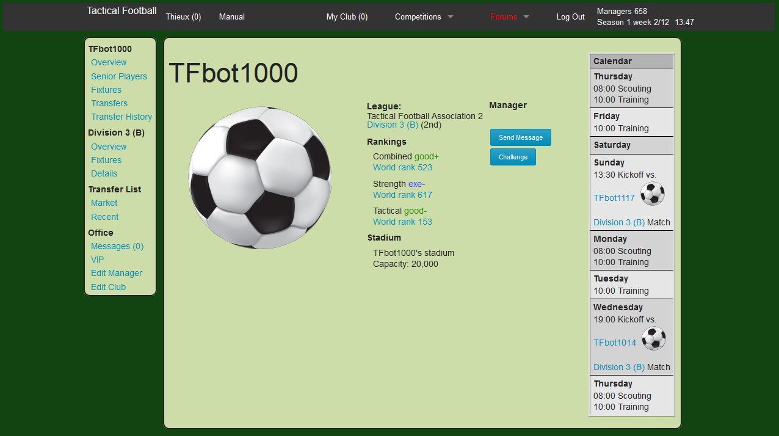Challenge TFbot1000 to a match
This screenshot has width=779, height=436.
(513, 157)
